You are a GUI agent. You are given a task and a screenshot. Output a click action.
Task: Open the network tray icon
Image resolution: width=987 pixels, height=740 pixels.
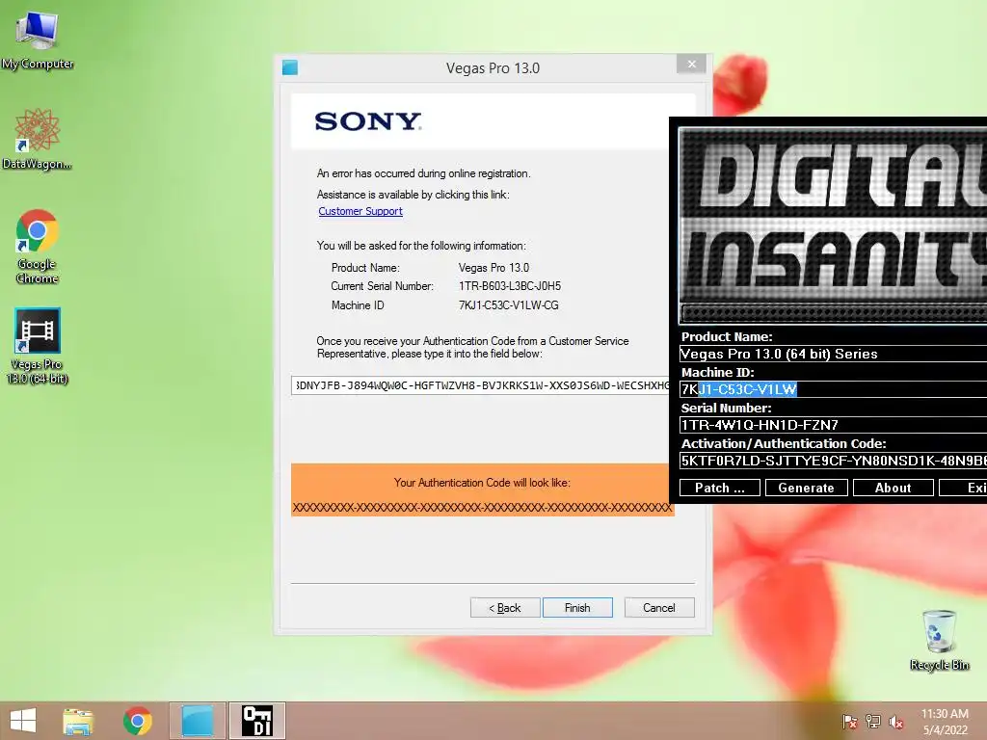(873, 722)
